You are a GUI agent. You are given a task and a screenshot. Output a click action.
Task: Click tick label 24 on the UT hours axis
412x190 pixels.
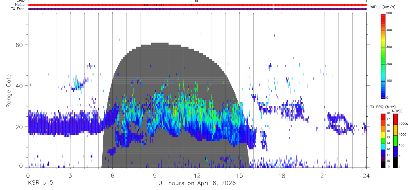pyautogui.click(x=366, y=176)
